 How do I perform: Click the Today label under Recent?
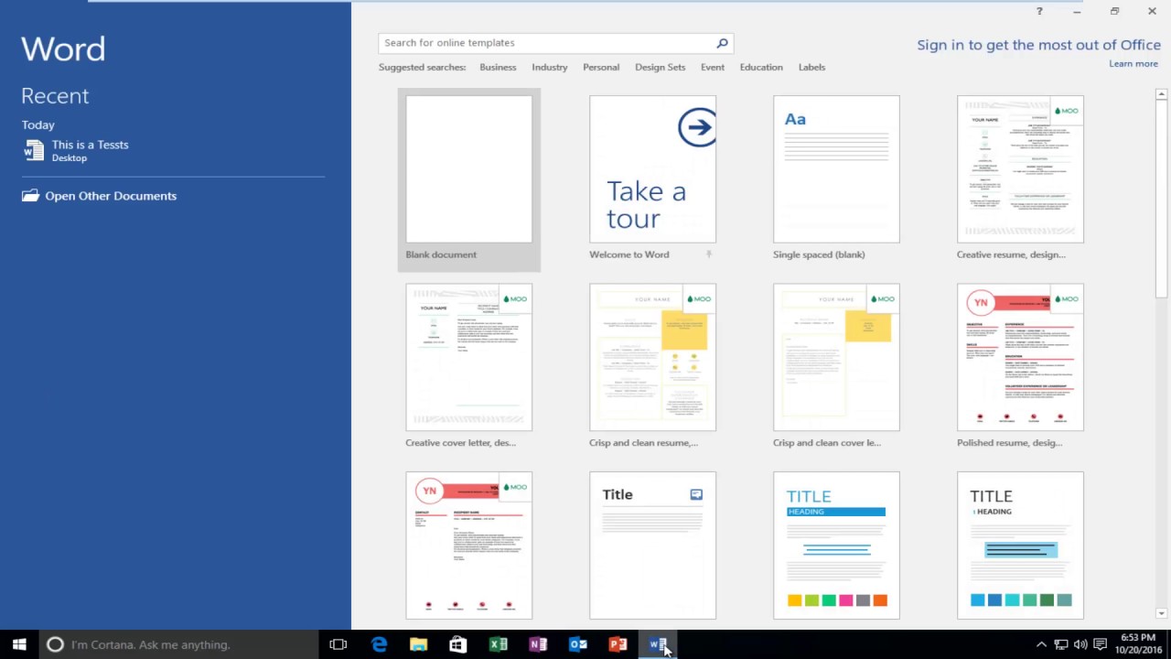(38, 124)
